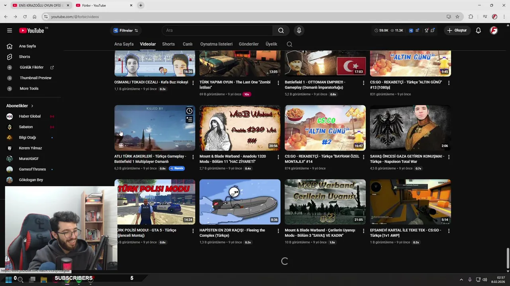Open the Canlı tab

[x=187, y=44]
